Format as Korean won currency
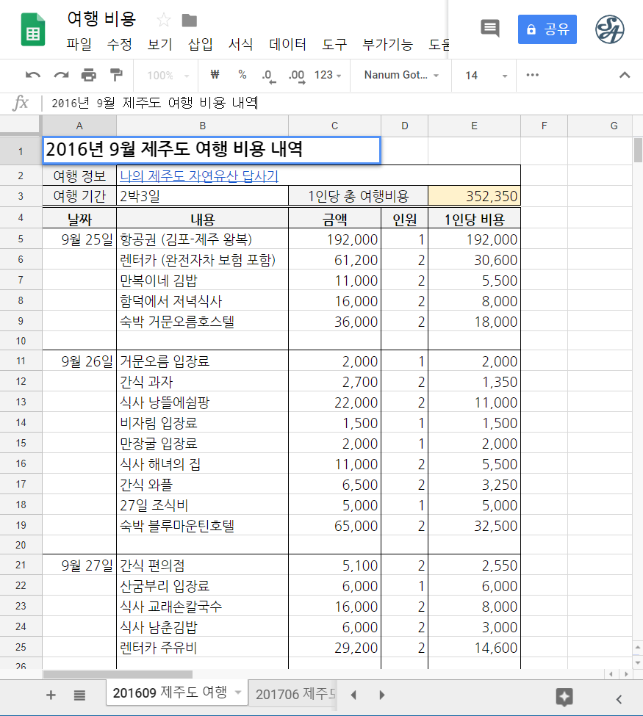This screenshot has width=643, height=716. (215, 75)
